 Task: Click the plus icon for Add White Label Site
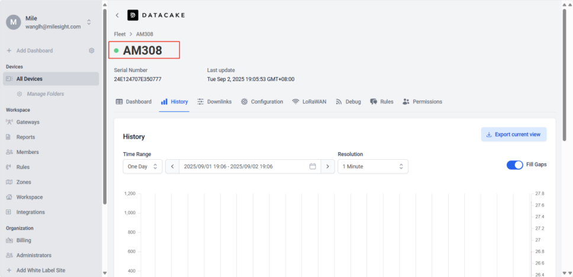9,270
